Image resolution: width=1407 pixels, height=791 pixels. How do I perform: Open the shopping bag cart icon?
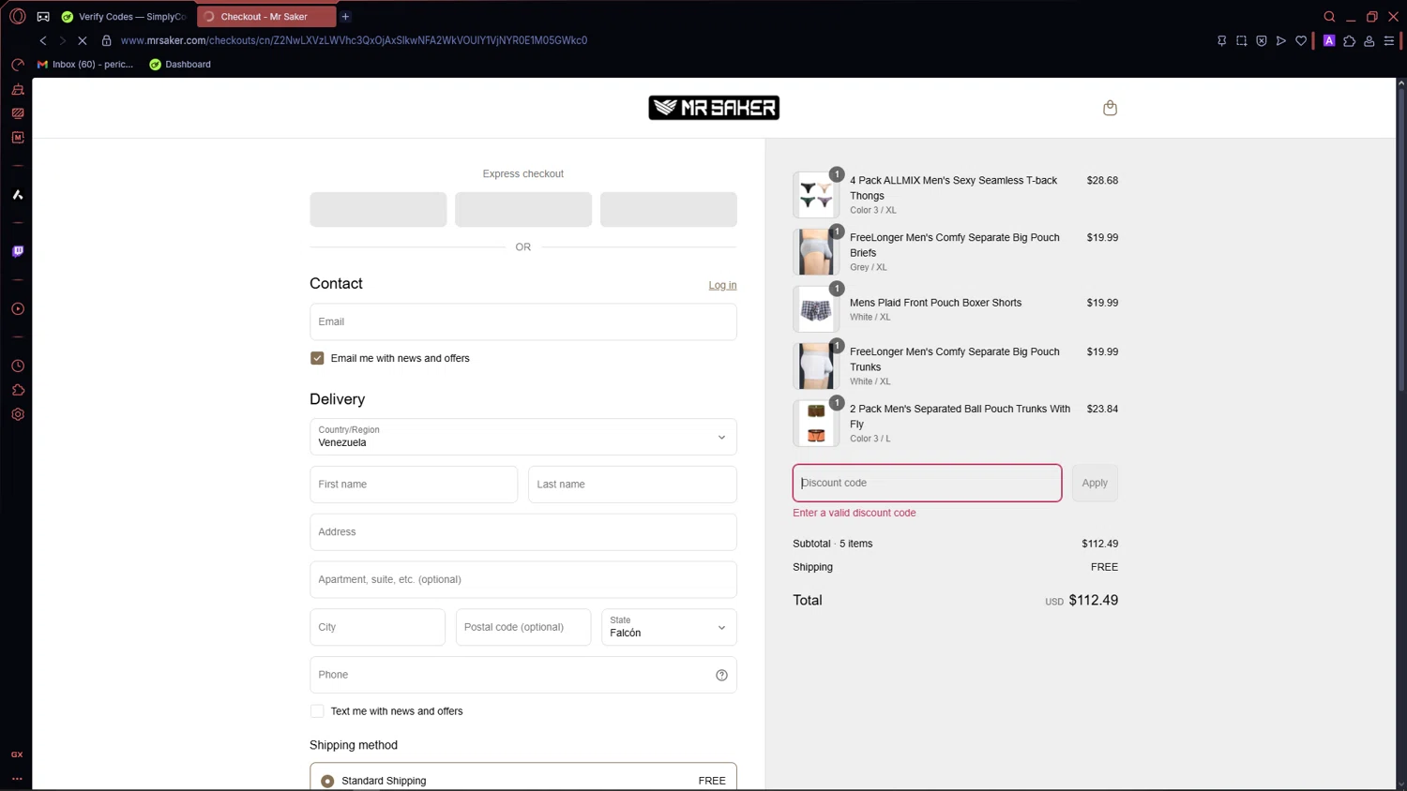pyautogui.click(x=1110, y=108)
